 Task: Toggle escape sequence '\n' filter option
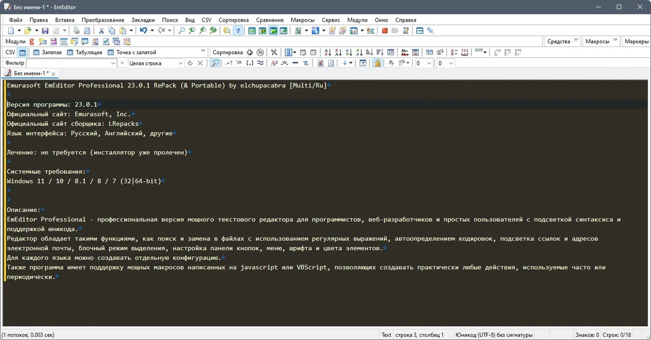pyautogui.click(x=239, y=63)
